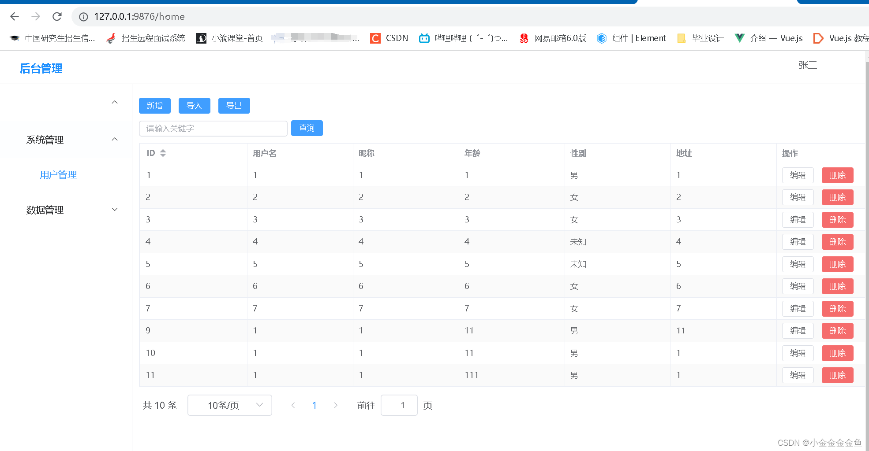Edit the row with ID 2

pyautogui.click(x=798, y=197)
